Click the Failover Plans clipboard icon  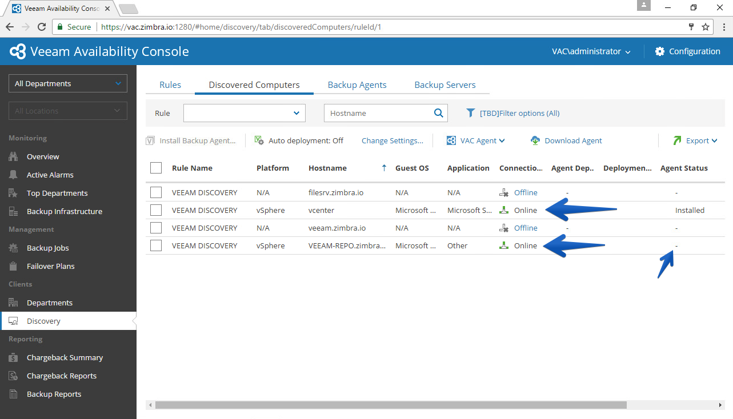14,266
